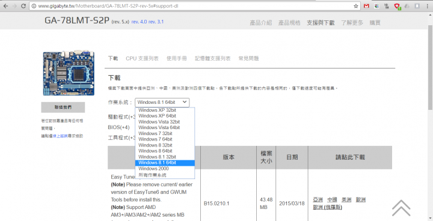The image size is (433, 221).
Task: Switch to the CPU 支援列表 tab
Action: [x=142, y=58]
